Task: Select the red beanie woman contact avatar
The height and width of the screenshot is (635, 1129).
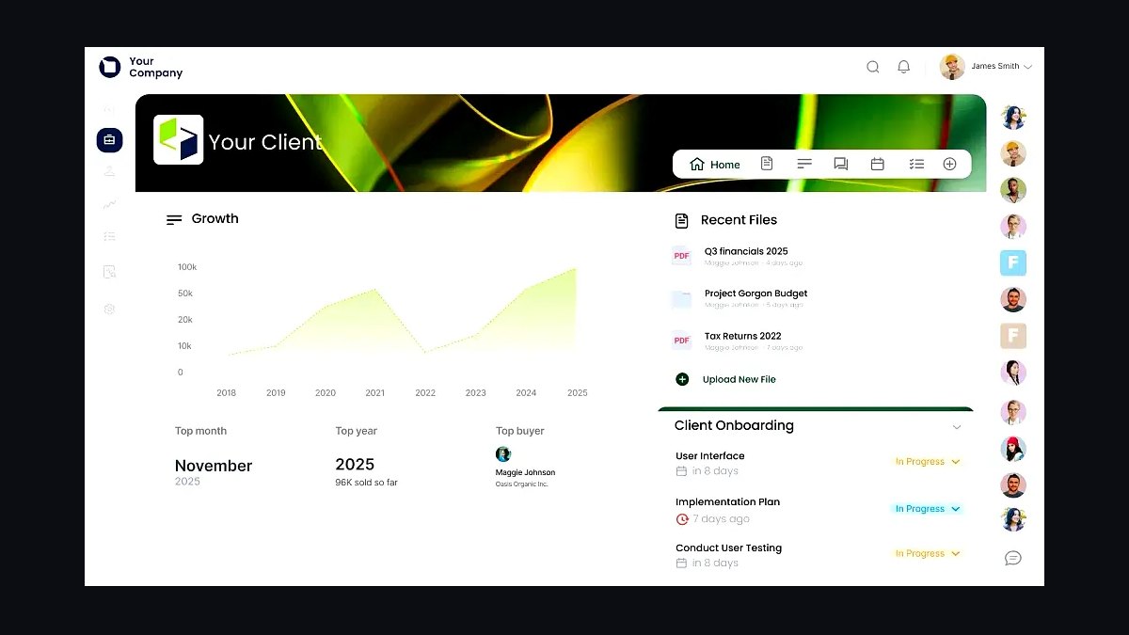Action: (1013, 449)
